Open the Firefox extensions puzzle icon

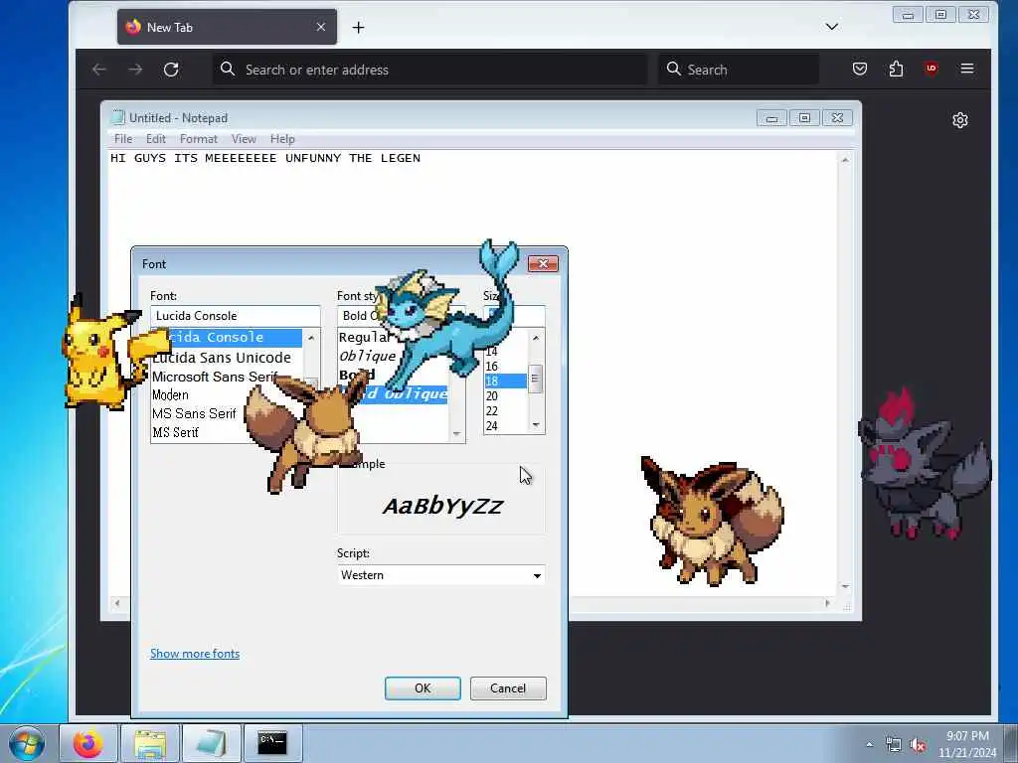[896, 69]
